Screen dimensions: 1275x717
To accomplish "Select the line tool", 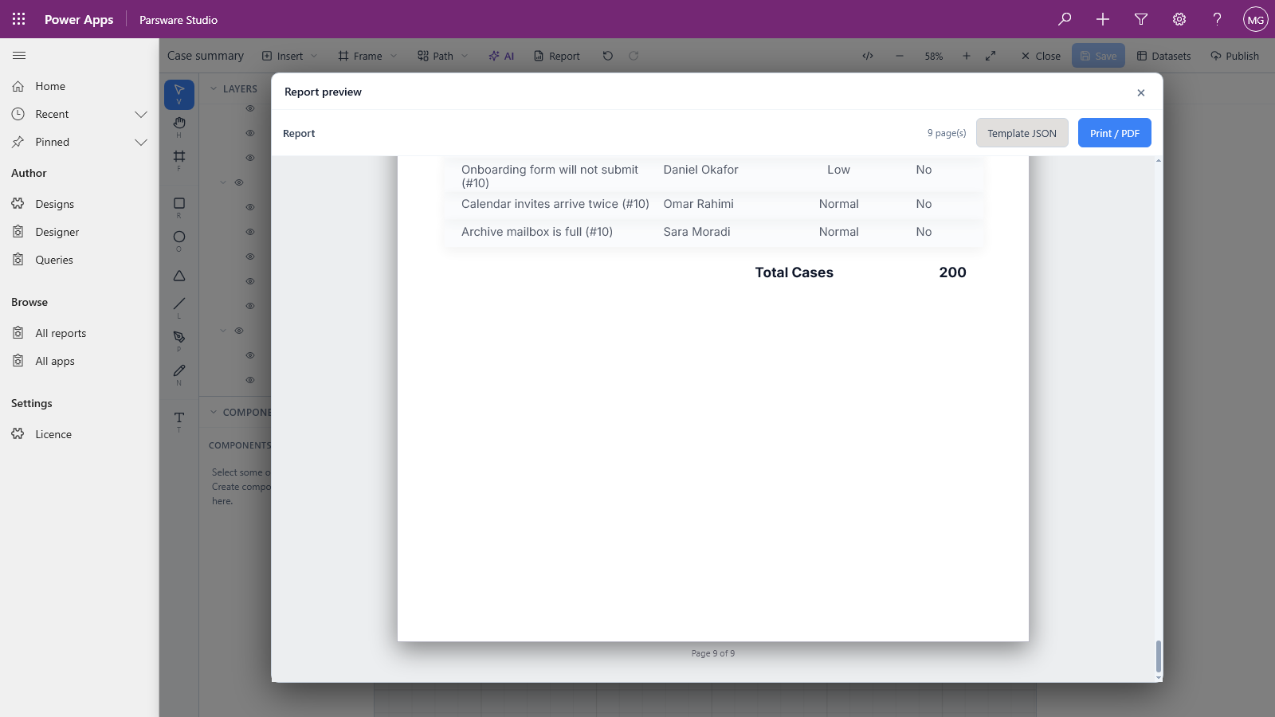I will click(x=179, y=307).
